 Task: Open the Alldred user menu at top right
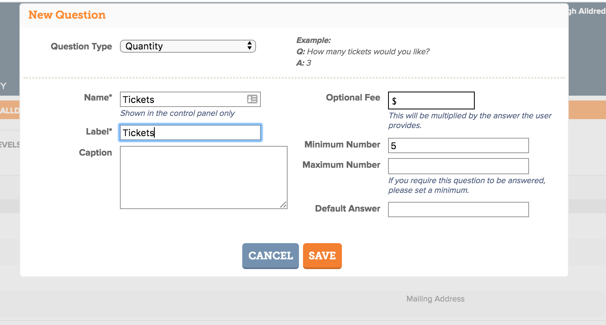[587, 11]
